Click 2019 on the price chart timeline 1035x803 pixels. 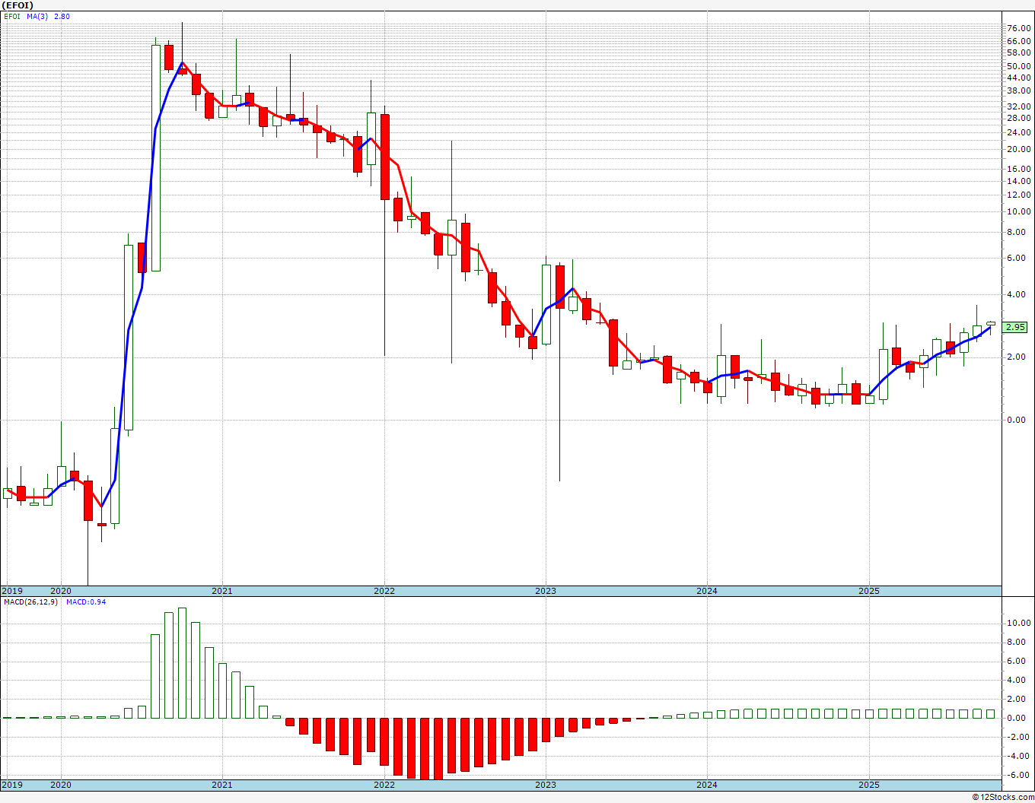click(x=12, y=591)
